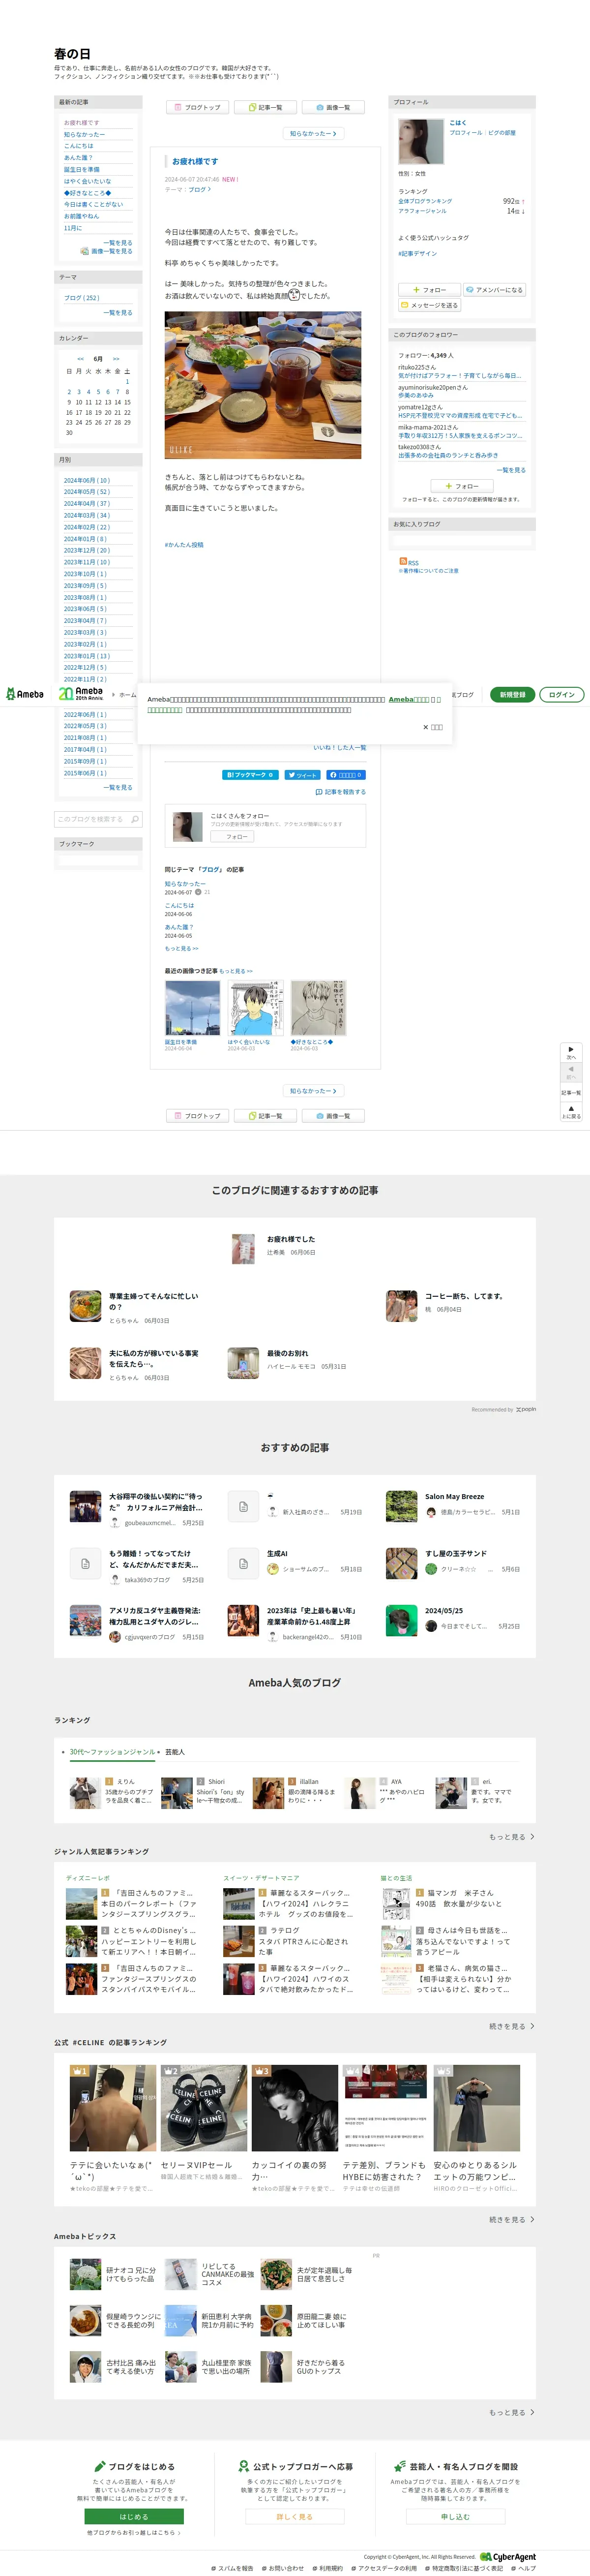Viewport: 590px width, 2576px height.
Task: Open the Salon May Breeze recommended article
Action: pyautogui.click(x=455, y=1497)
